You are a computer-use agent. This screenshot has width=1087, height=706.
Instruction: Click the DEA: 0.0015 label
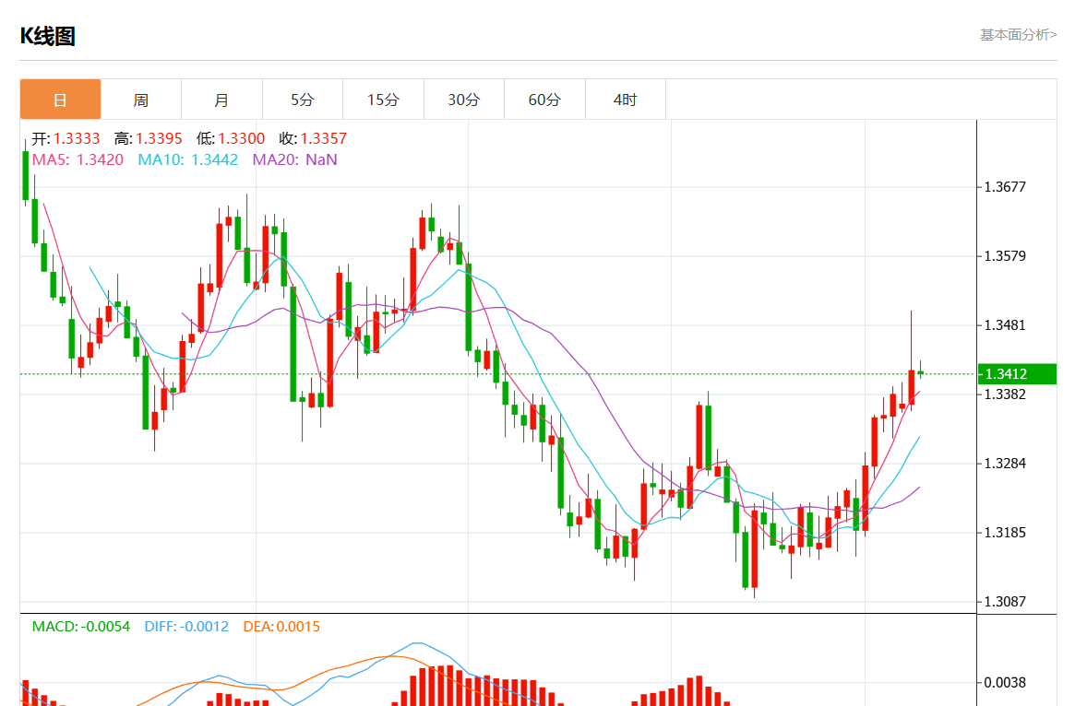281,627
